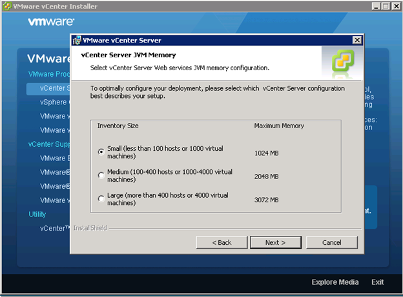Minimize the VMware vCenter Installer window
This screenshot has height=297, width=403.
click(x=376, y=6)
